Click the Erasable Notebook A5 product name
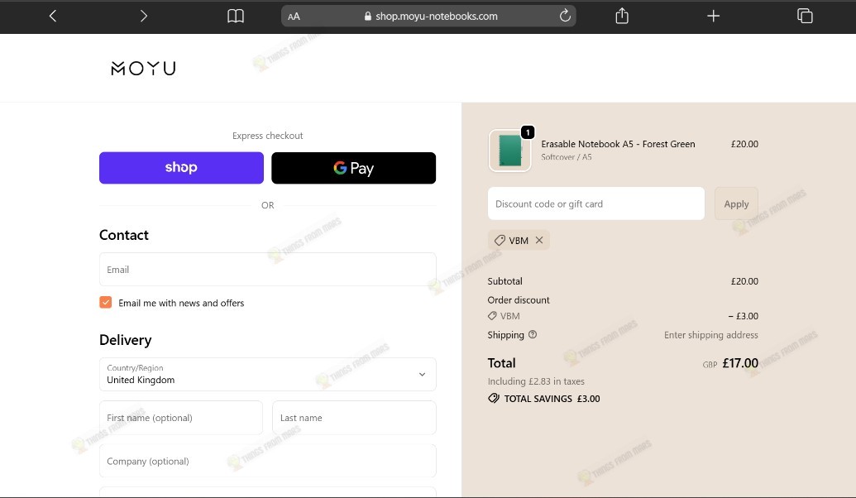 click(618, 144)
